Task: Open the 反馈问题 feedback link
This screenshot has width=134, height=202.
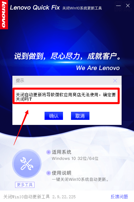Action: pos(119,197)
